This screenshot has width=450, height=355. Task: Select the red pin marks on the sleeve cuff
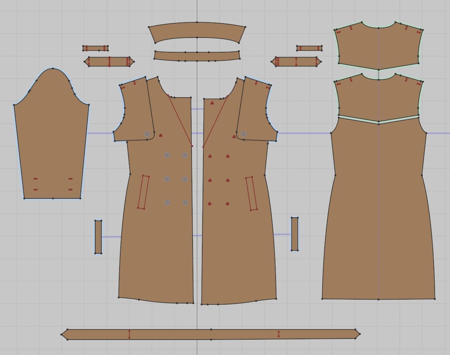click(35, 179)
